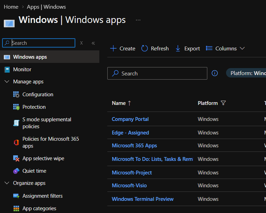Open the Microsoft-Visio app

pos(129,186)
